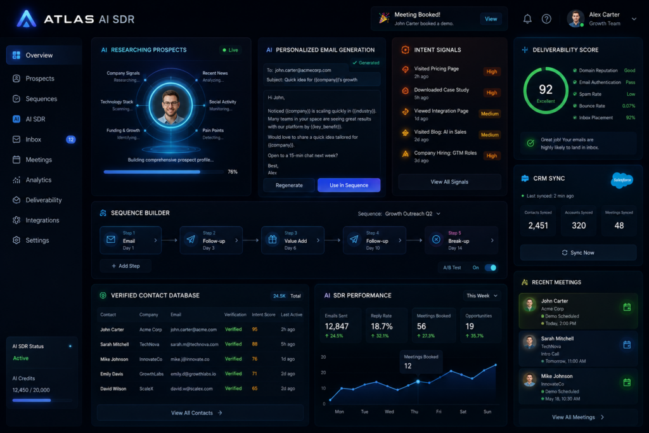Click the 18.7% Reply Rate value

click(x=382, y=326)
